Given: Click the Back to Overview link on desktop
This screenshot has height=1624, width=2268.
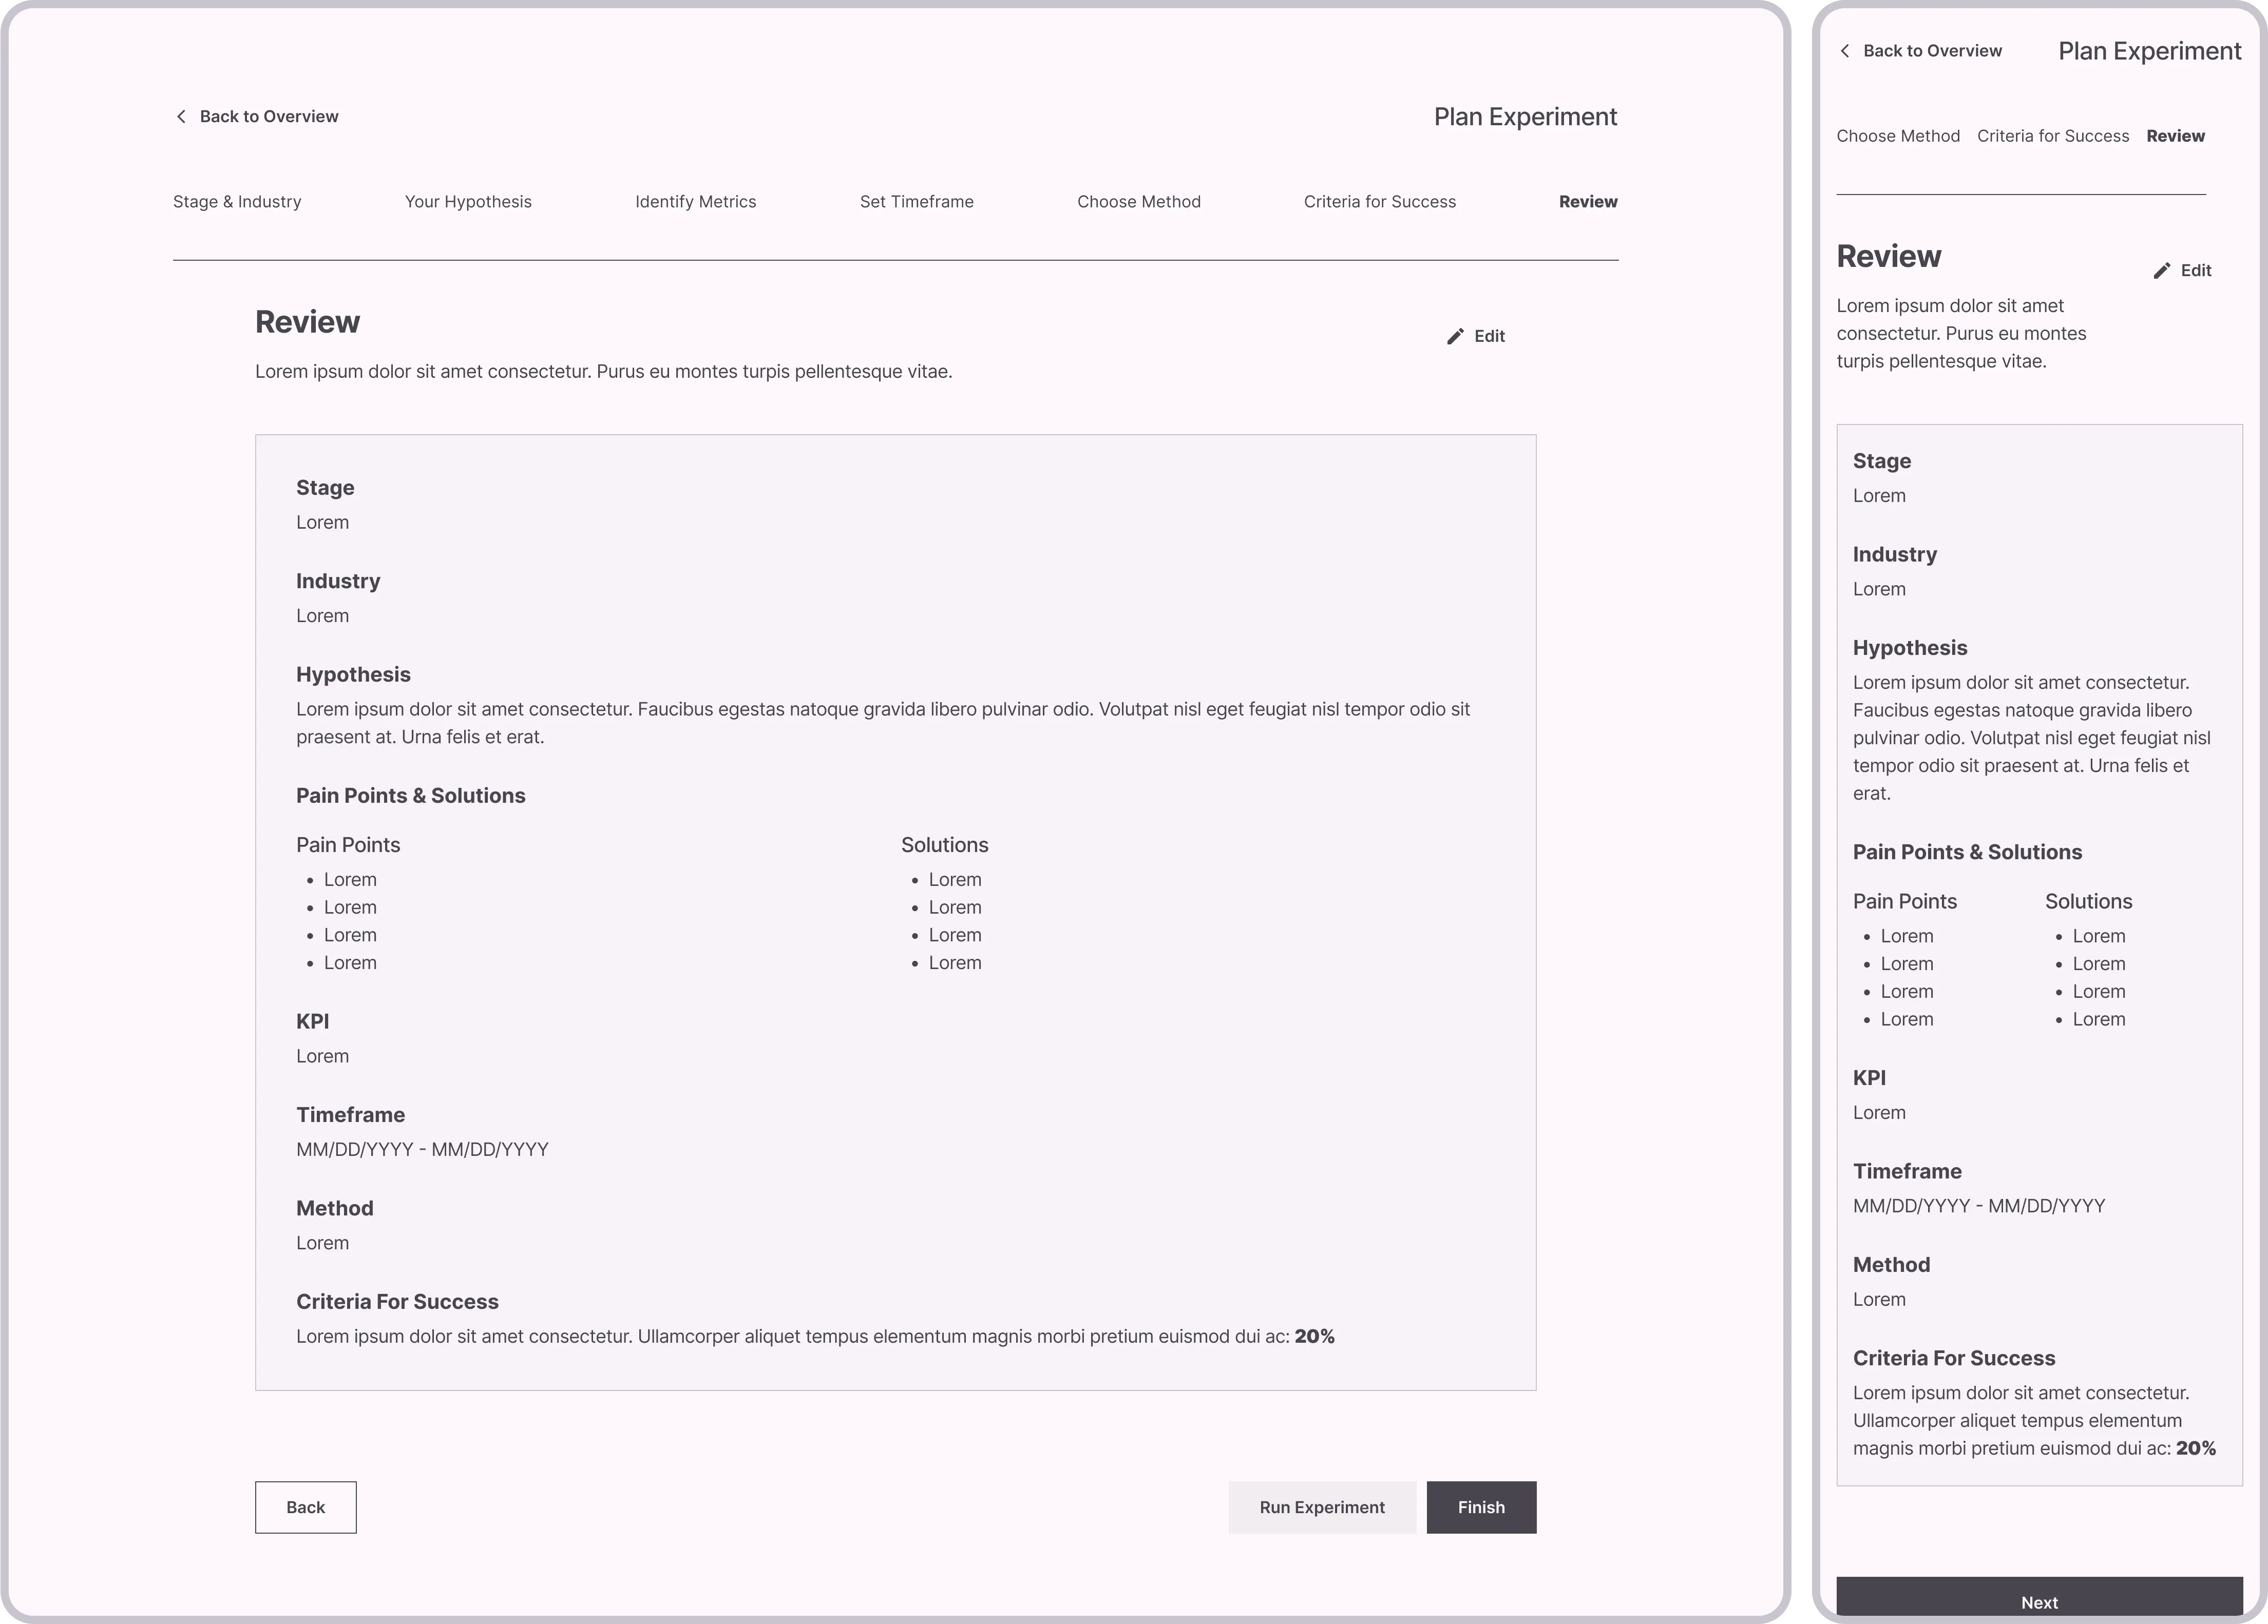Looking at the screenshot, I should pos(269,116).
